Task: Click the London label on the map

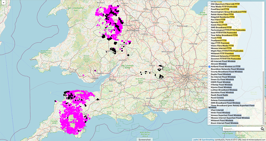Action: 185,77
